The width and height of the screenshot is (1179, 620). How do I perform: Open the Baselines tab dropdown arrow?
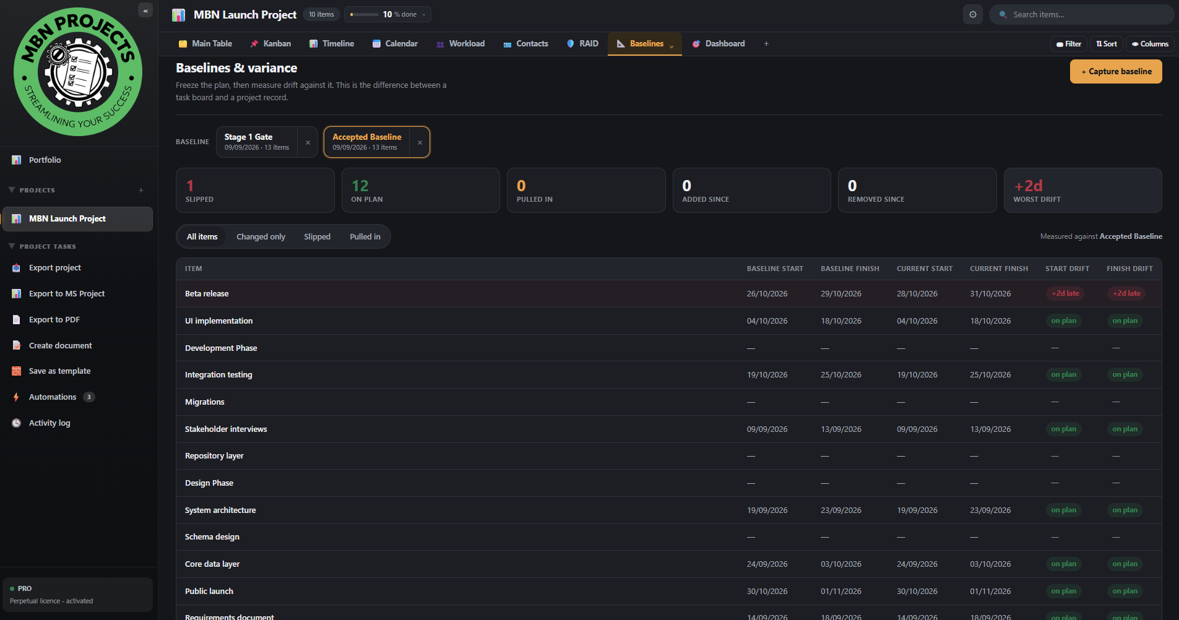(672, 46)
